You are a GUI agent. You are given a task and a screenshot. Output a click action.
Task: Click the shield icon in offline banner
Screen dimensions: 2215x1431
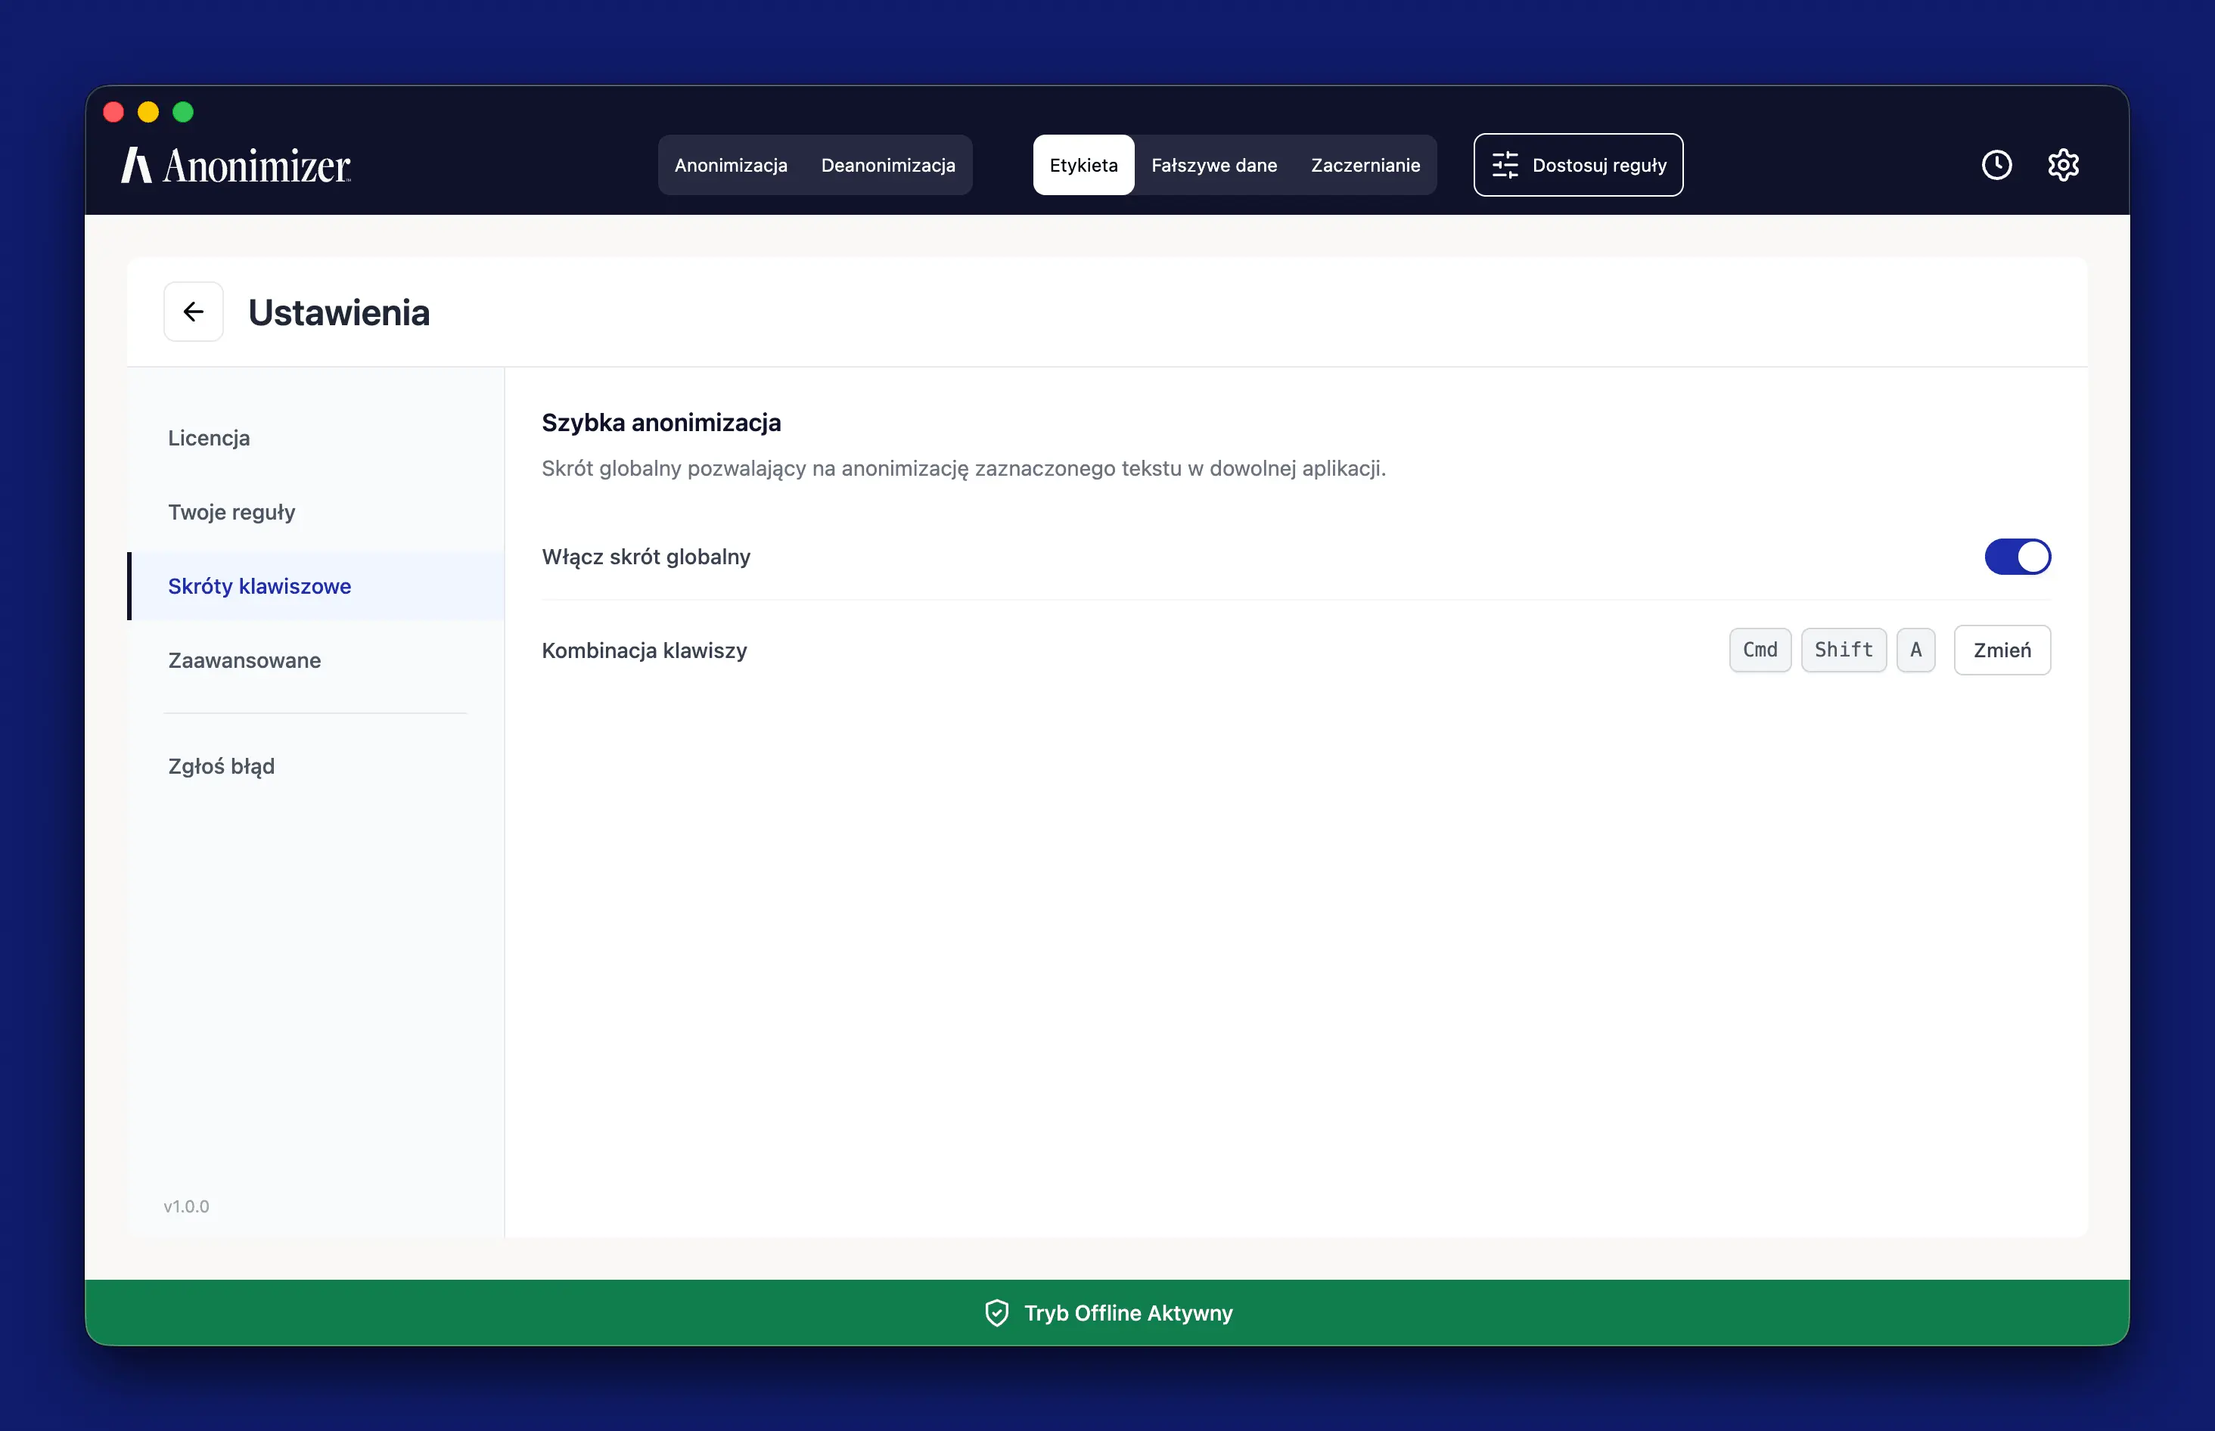pos(996,1312)
